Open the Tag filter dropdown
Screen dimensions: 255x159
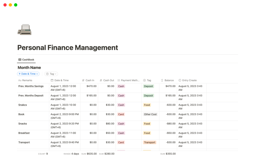51,74
